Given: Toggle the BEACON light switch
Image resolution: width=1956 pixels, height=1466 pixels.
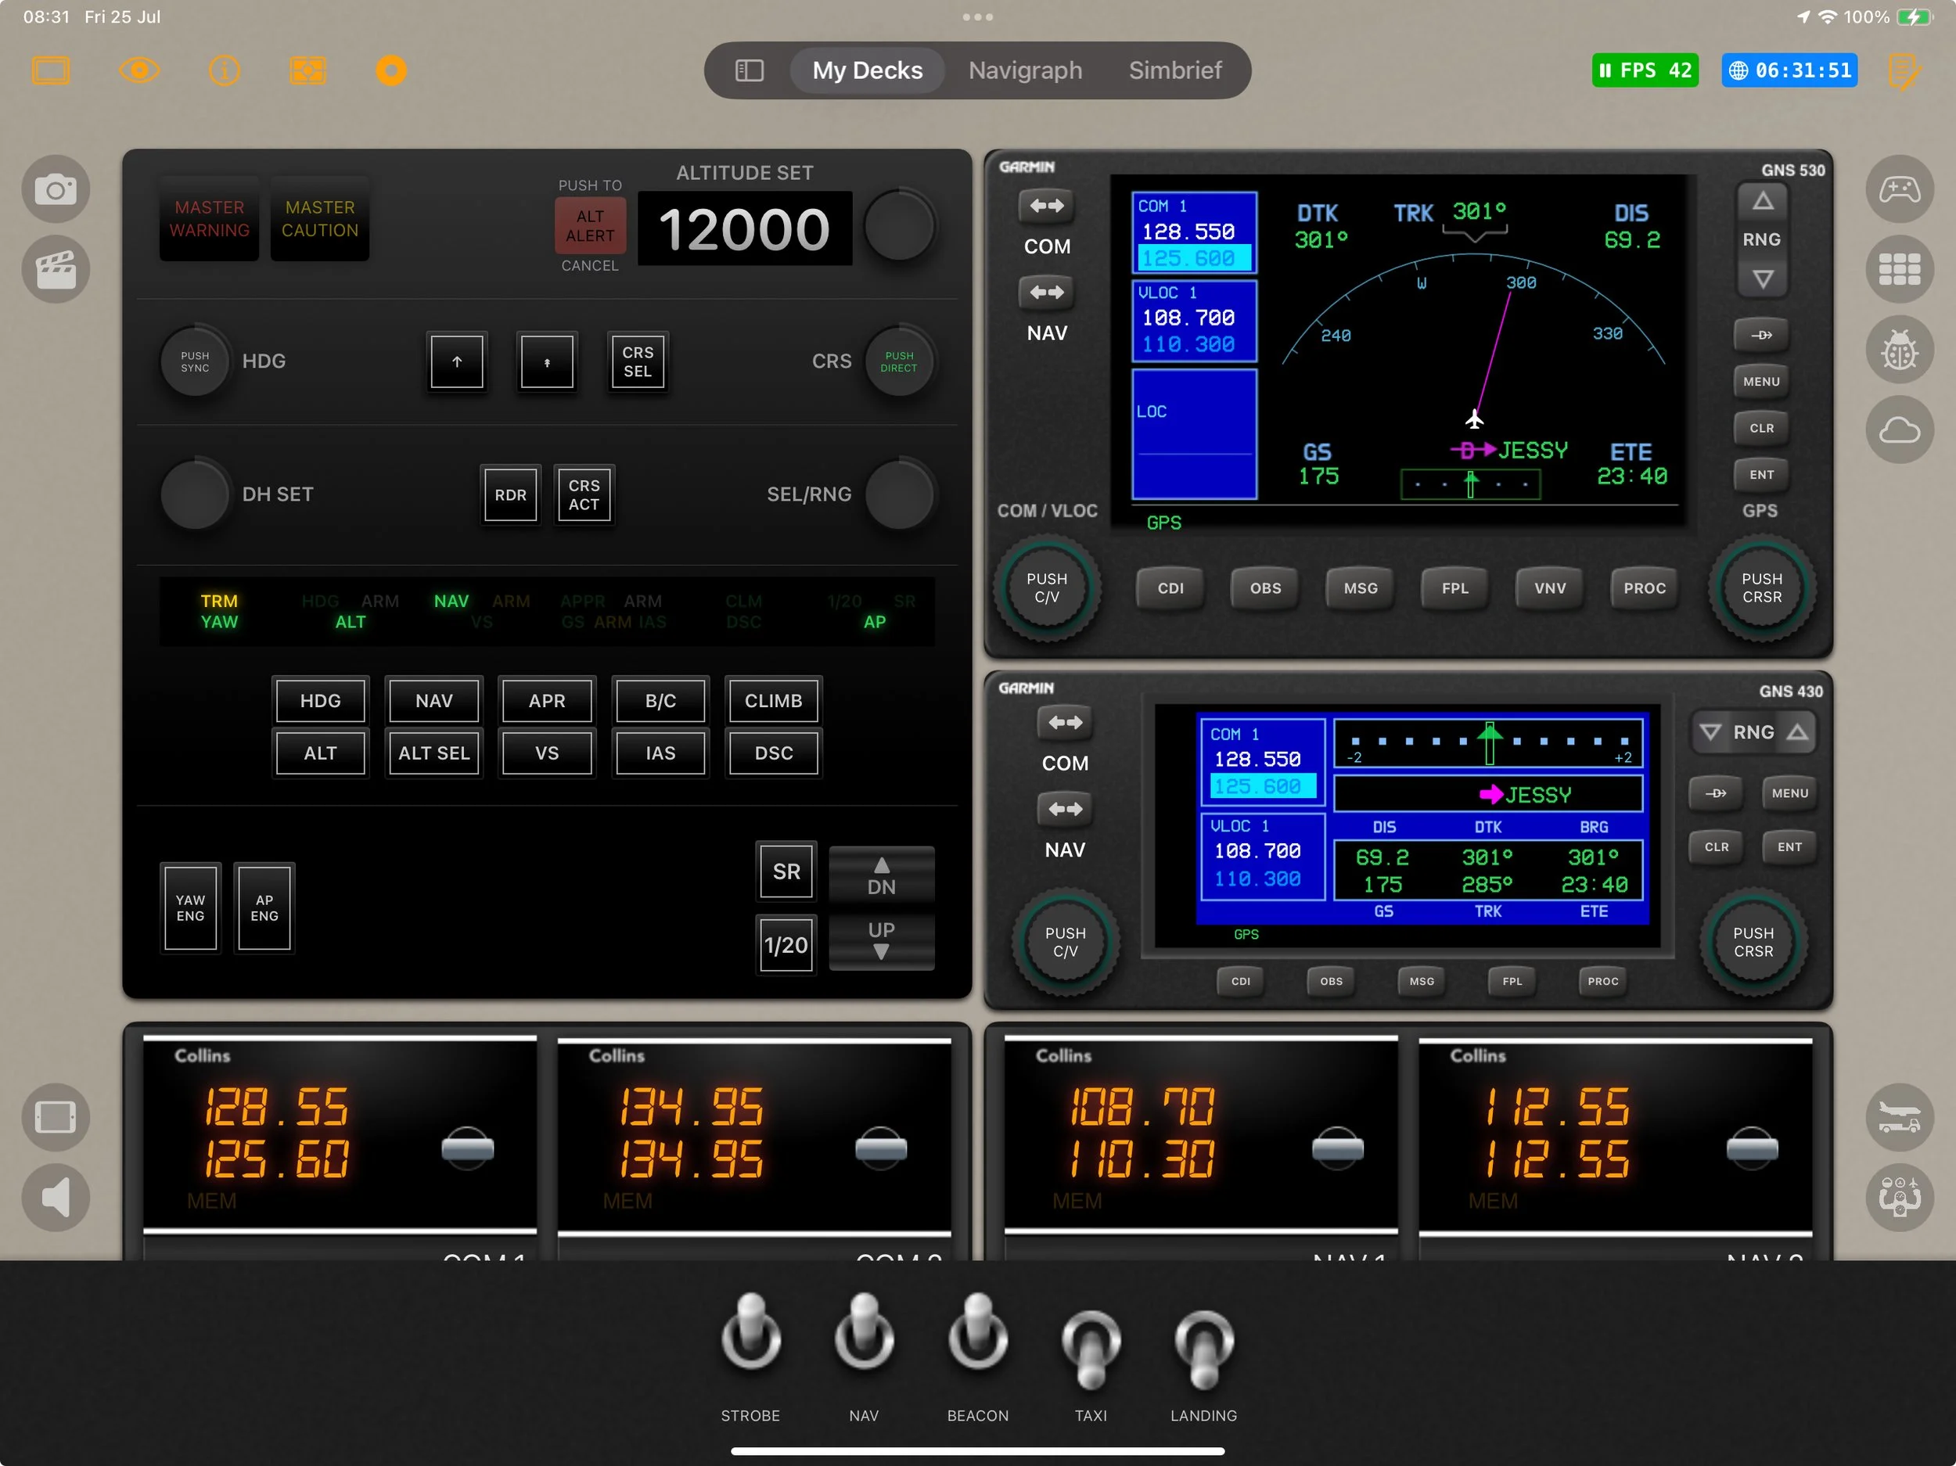Looking at the screenshot, I should click(977, 1335).
